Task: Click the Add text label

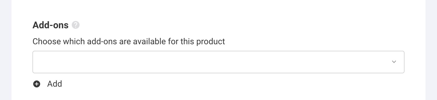Action: (54, 84)
